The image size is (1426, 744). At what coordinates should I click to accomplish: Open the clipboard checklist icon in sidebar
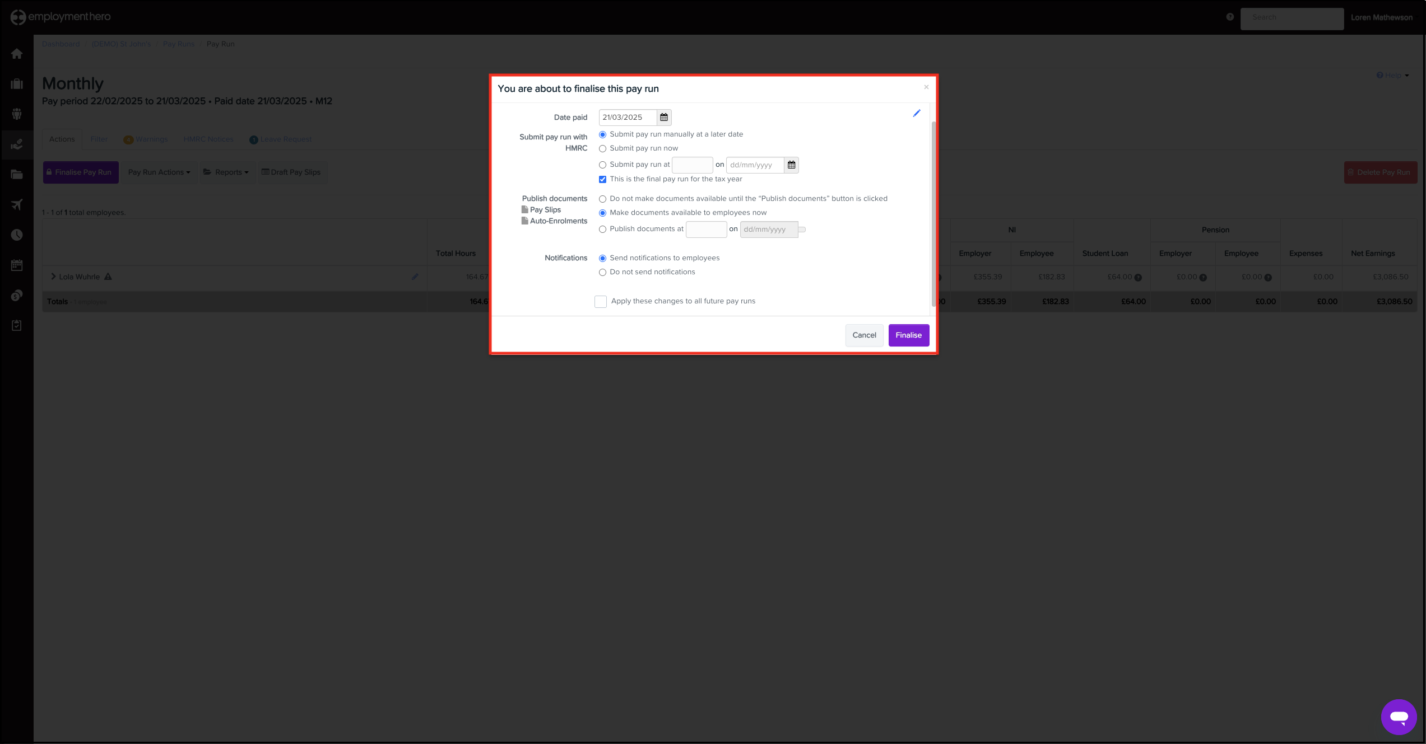[x=17, y=325]
